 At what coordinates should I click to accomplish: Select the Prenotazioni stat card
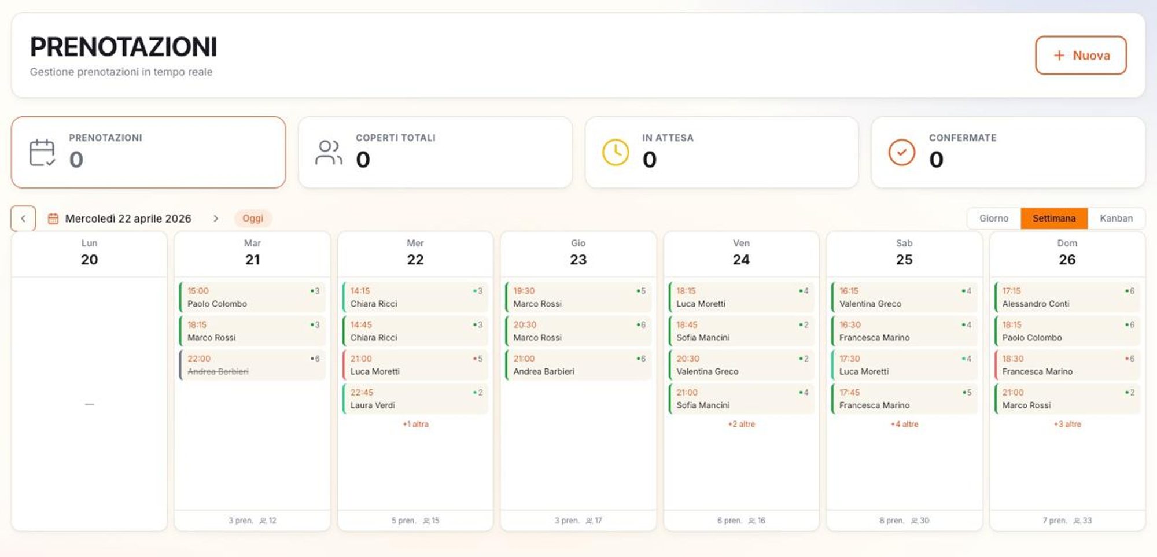click(149, 152)
